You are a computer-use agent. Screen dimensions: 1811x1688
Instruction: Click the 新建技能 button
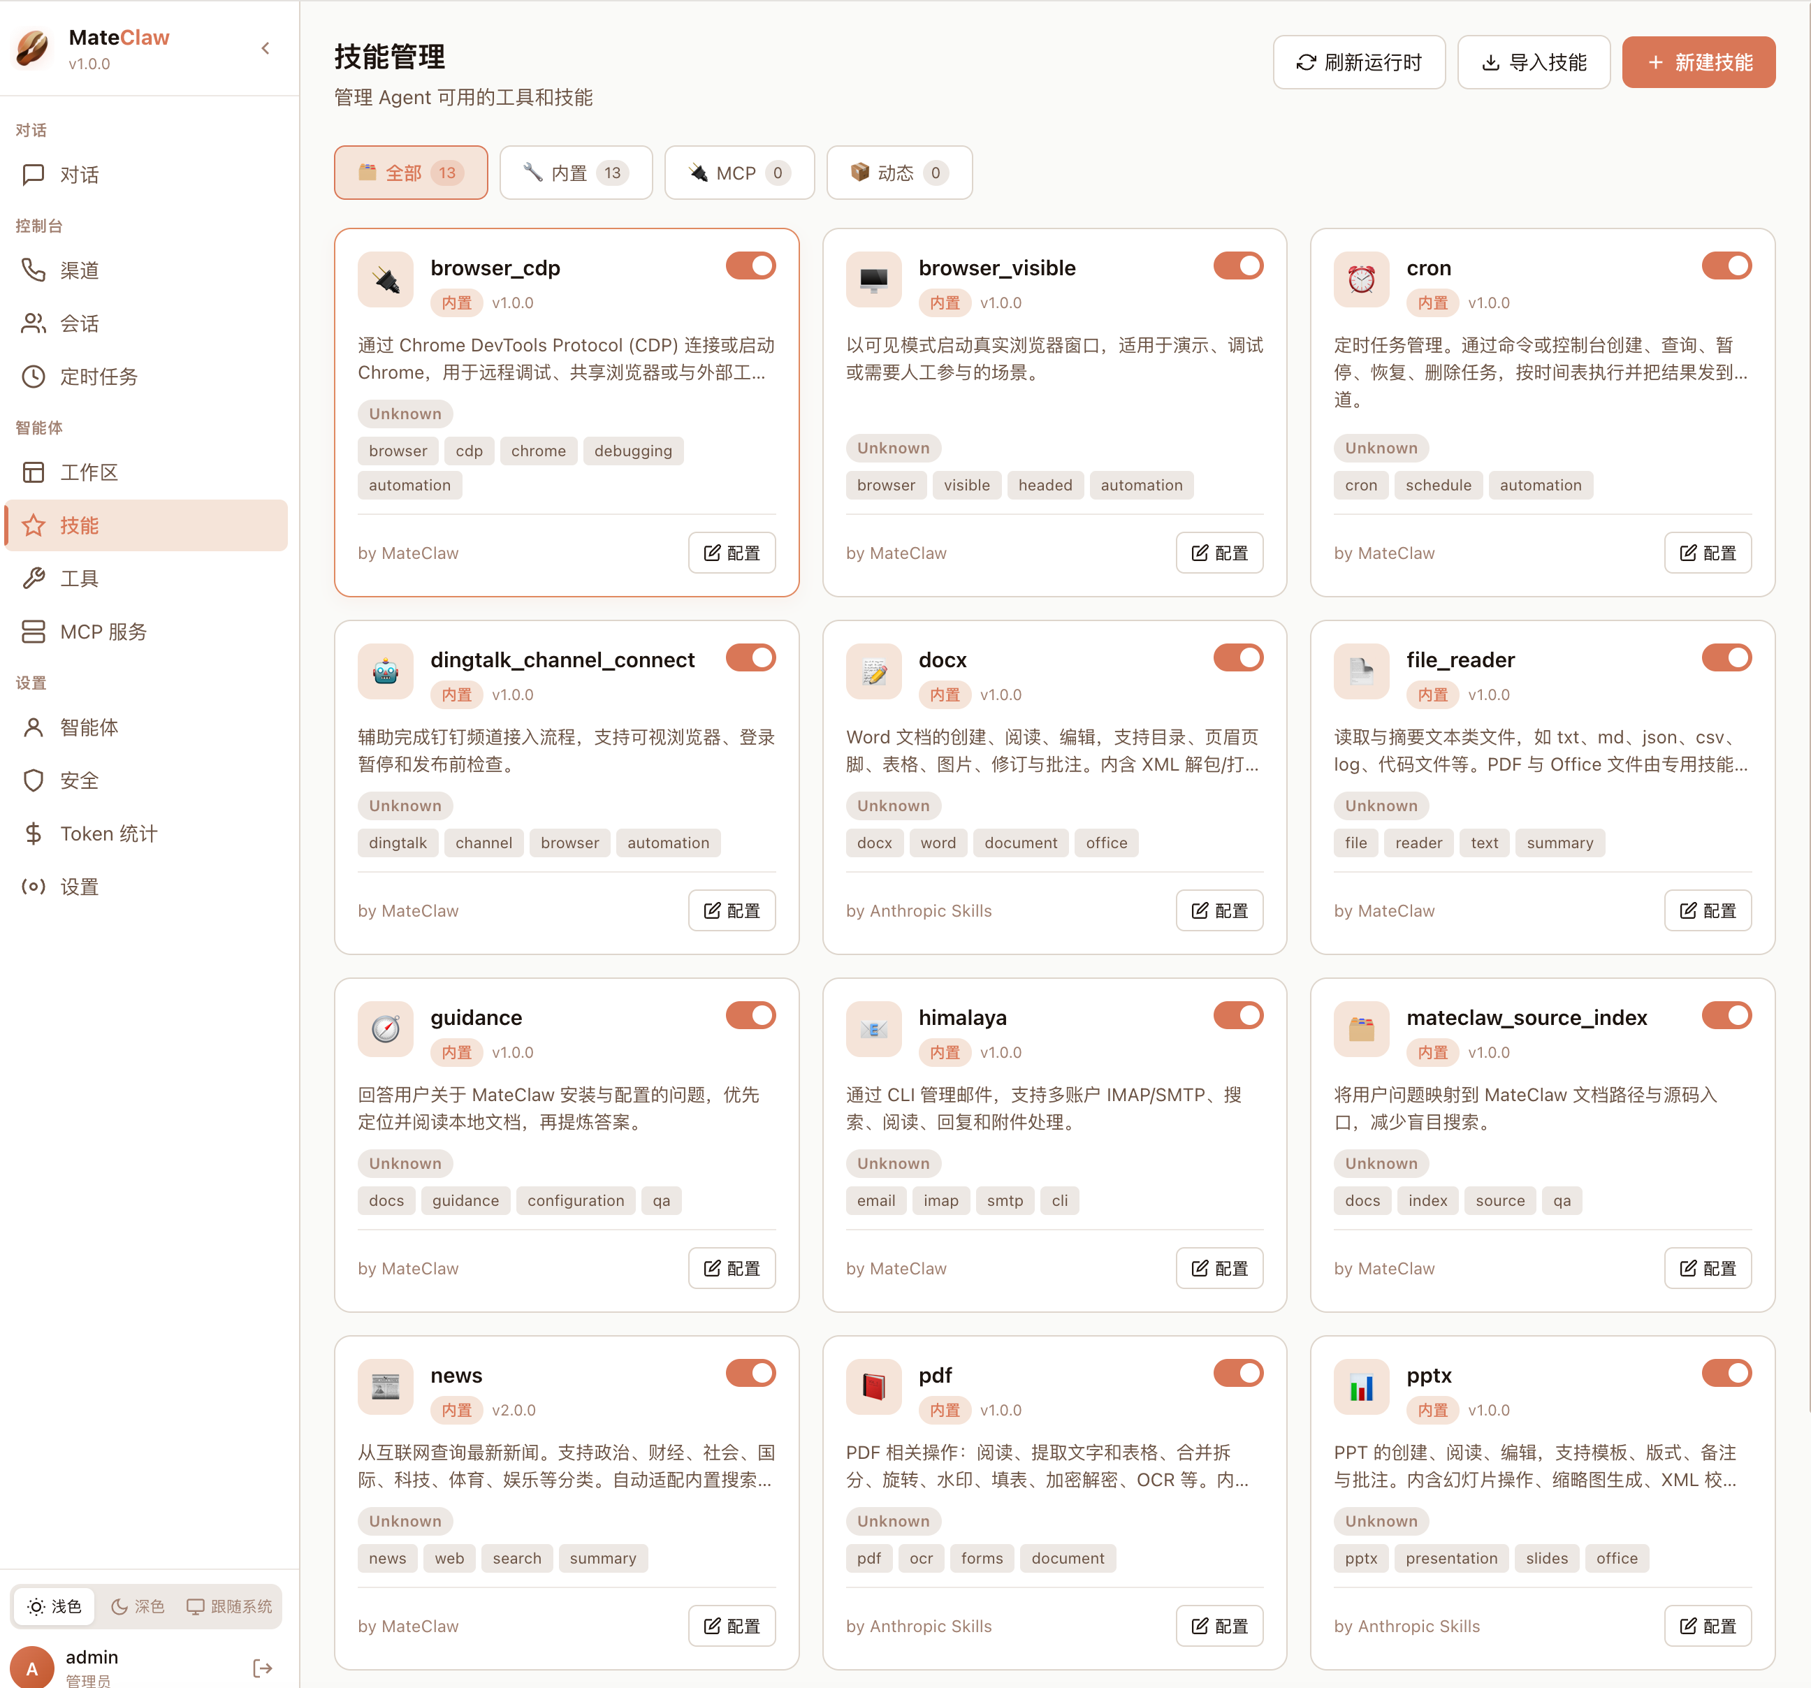pyautogui.click(x=1698, y=62)
